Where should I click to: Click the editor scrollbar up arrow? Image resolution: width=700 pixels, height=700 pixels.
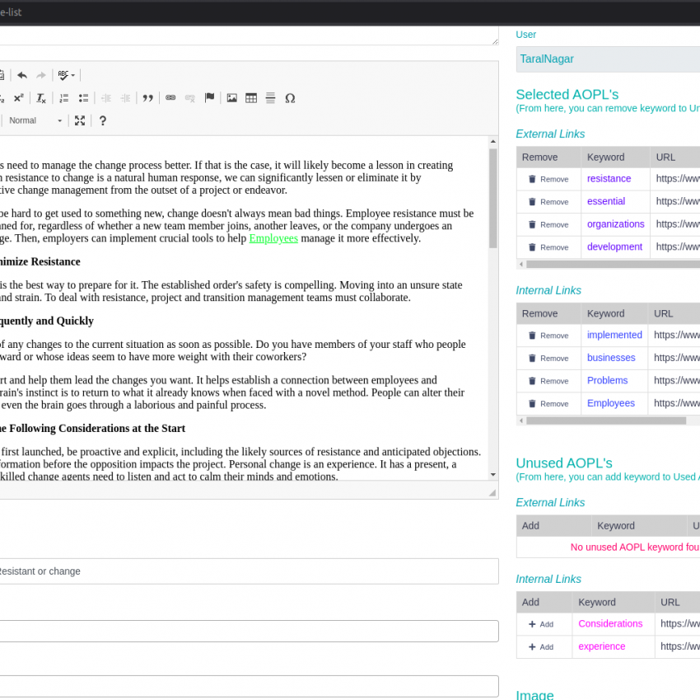point(493,141)
